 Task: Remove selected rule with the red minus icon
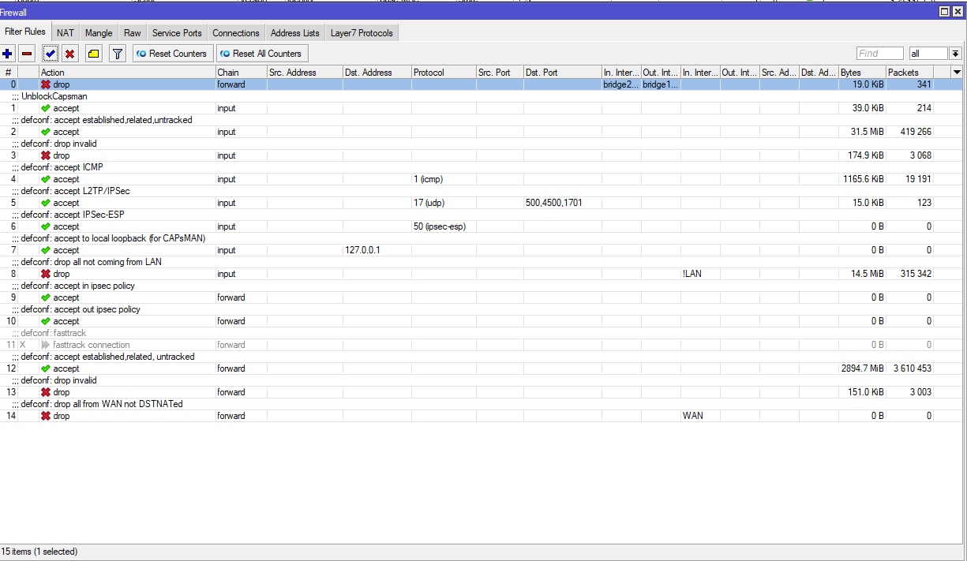[x=27, y=54]
